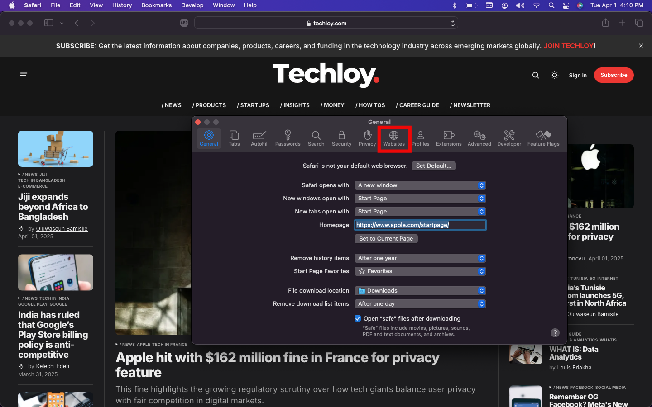Open the / HOW TOS navigation item
652x407 pixels.
370,105
